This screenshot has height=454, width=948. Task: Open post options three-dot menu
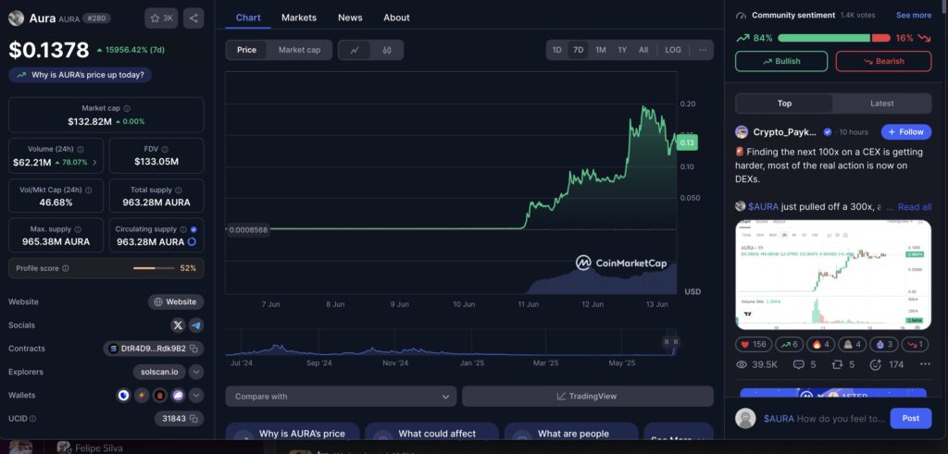click(925, 364)
